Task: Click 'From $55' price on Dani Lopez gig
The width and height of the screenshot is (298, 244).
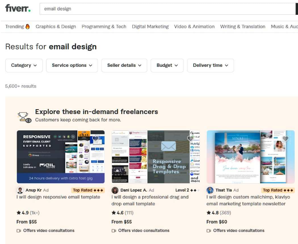Action: tap(122, 222)
